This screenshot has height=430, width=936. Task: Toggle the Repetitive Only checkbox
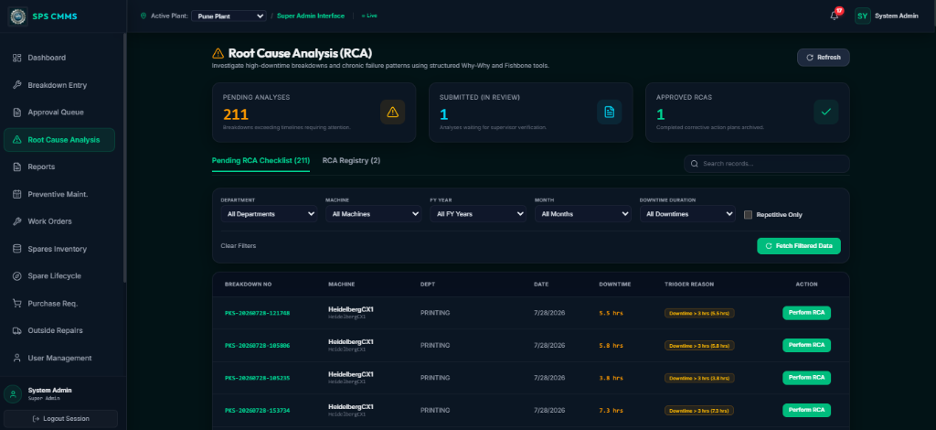pos(748,214)
